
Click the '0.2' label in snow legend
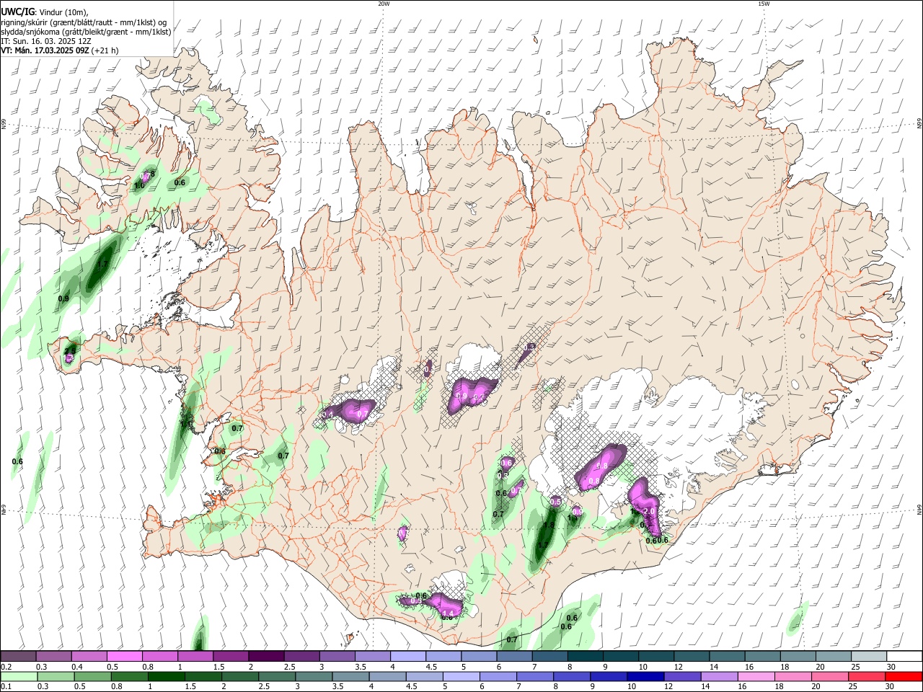pos(6,667)
